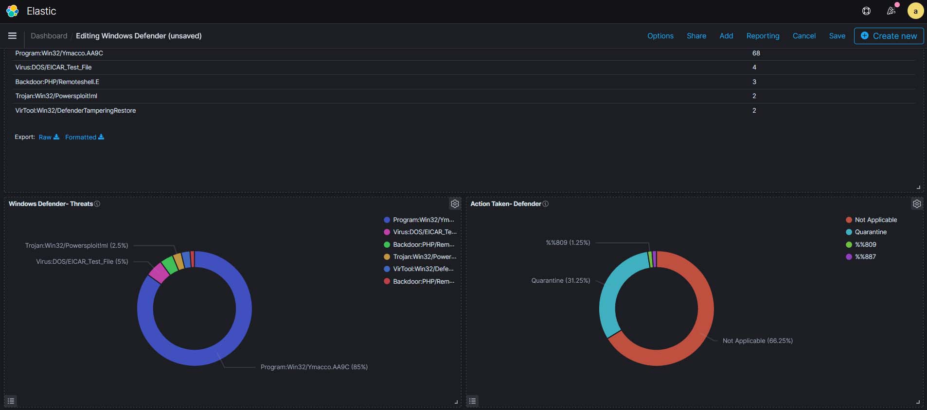Click Program:Win32/Ymacco.AA9C table row
The height and width of the screenshot is (410, 927).
tap(463, 53)
